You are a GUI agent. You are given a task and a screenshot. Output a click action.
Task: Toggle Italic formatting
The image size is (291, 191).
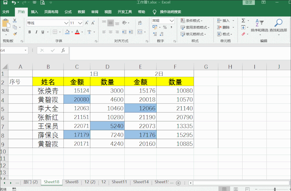click(36, 32)
